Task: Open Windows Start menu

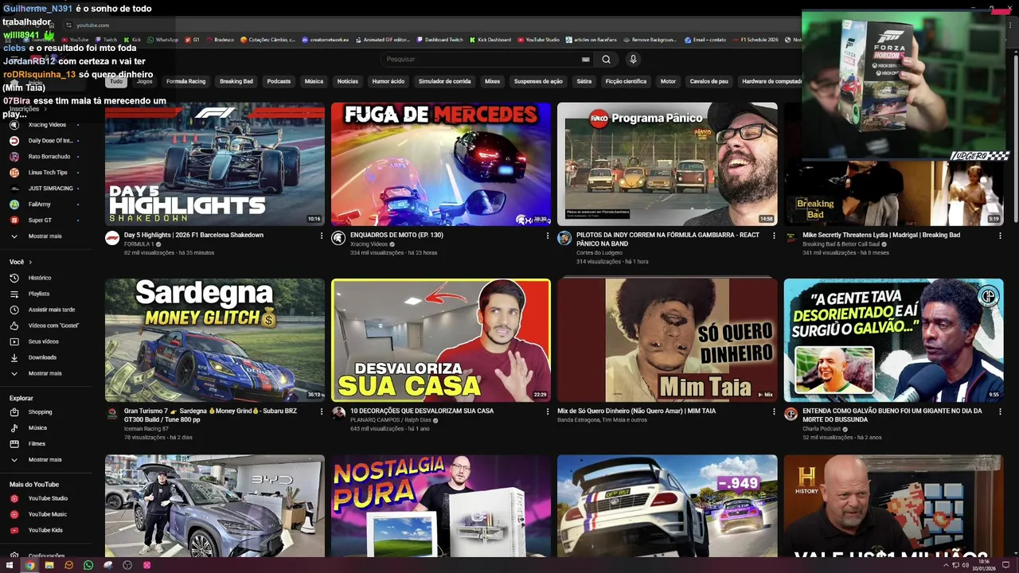Action: click(x=10, y=565)
